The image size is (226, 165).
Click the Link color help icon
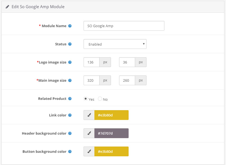[70, 115]
